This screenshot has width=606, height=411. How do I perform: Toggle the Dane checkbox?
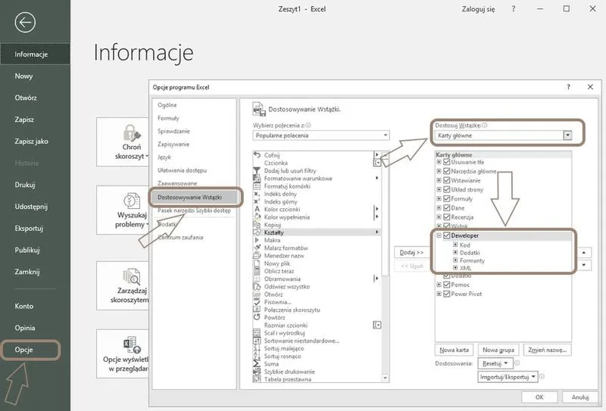point(447,208)
